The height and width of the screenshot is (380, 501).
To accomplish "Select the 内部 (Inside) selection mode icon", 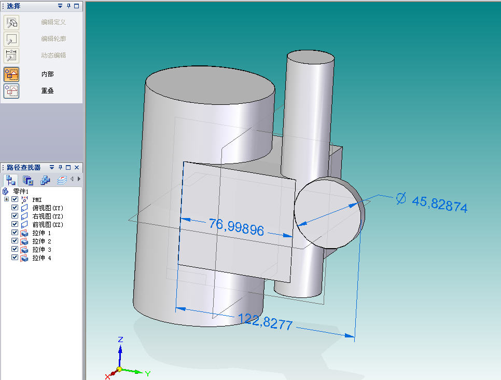I will click(x=11, y=74).
